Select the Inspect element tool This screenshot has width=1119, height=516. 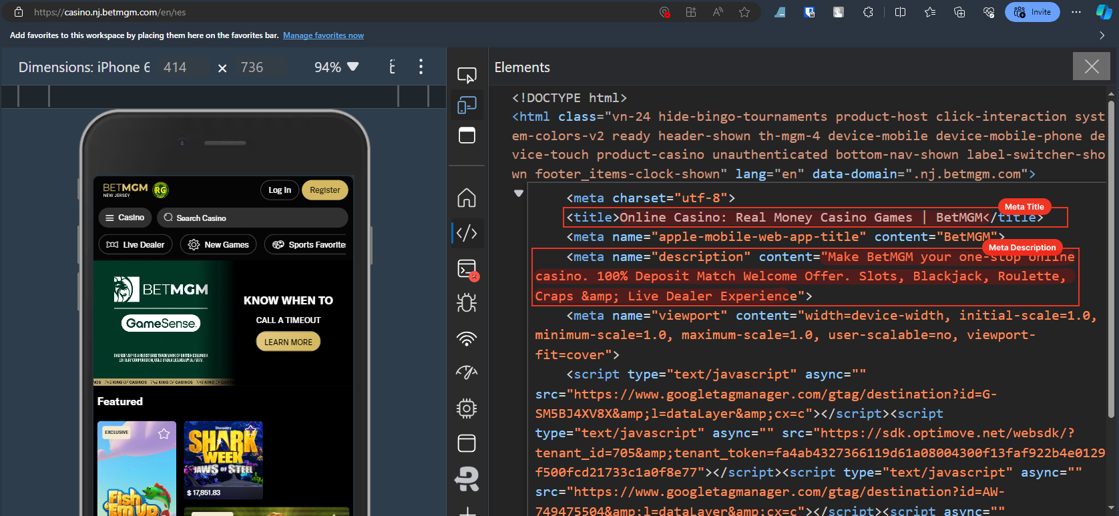(467, 75)
